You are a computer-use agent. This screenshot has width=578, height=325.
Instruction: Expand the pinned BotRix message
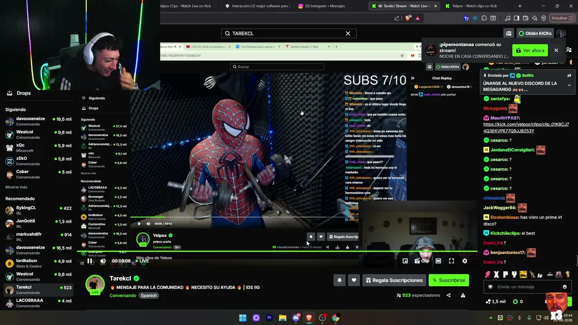tap(569, 85)
